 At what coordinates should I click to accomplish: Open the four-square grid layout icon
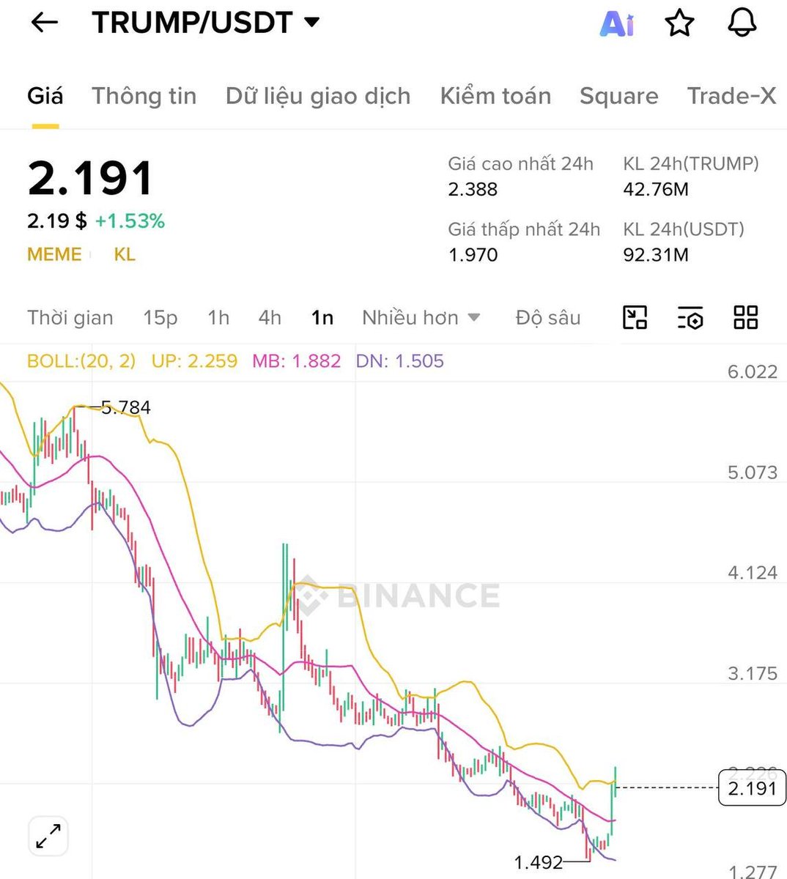[x=745, y=317]
